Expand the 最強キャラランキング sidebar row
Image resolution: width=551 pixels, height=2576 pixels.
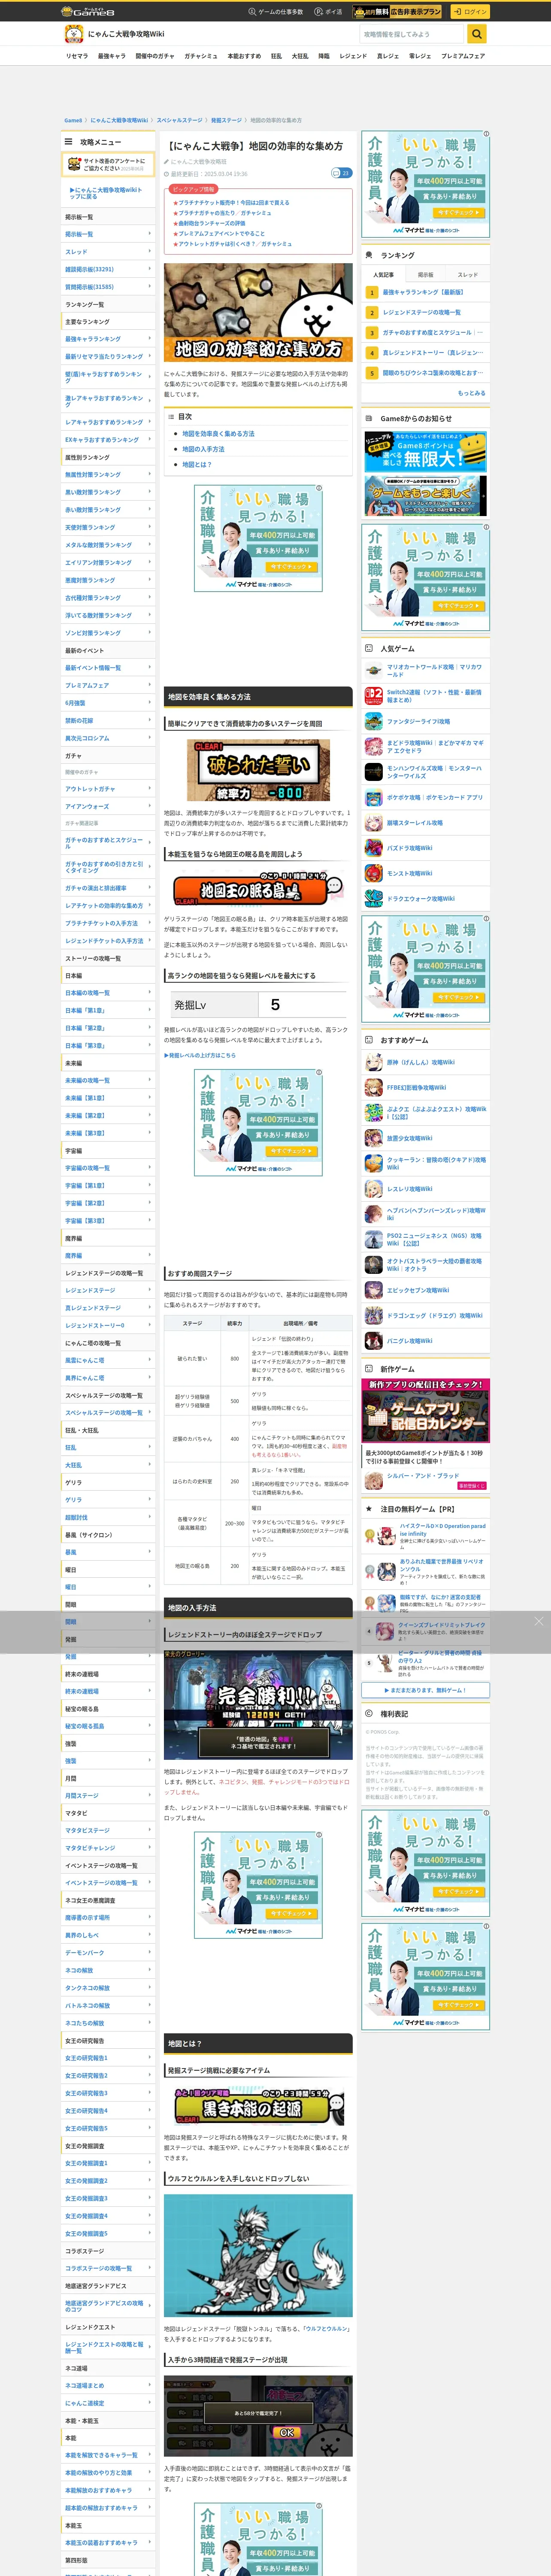pos(108,339)
